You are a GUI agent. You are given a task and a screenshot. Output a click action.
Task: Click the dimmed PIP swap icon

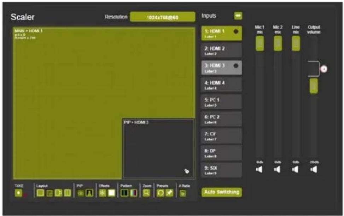[x=81, y=193]
